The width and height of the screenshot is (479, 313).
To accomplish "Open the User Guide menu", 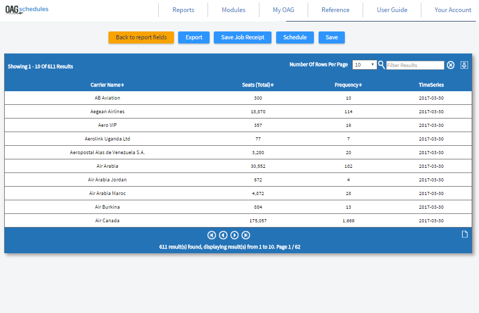I will click(x=392, y=10).
